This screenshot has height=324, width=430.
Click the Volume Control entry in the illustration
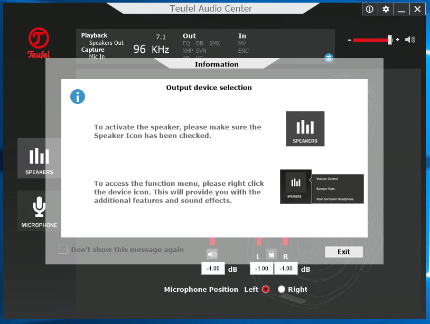[x=327, y=179]
